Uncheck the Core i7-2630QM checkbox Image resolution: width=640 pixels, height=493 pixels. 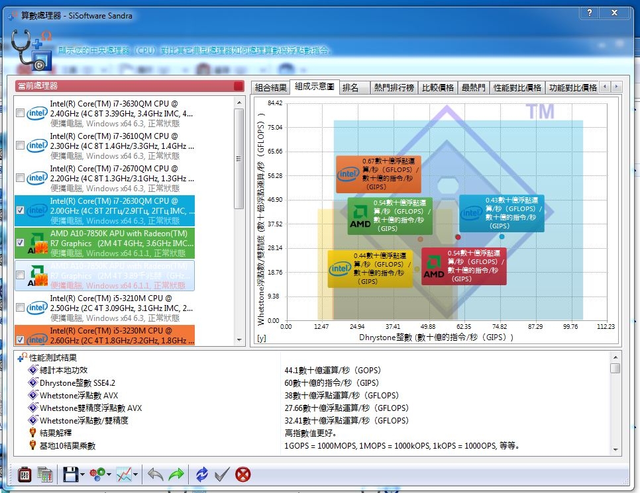click(20, 210)
